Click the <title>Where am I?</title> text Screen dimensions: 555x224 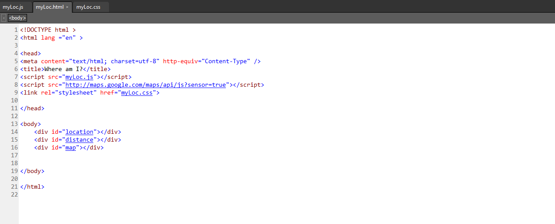[x=65, y=69]
